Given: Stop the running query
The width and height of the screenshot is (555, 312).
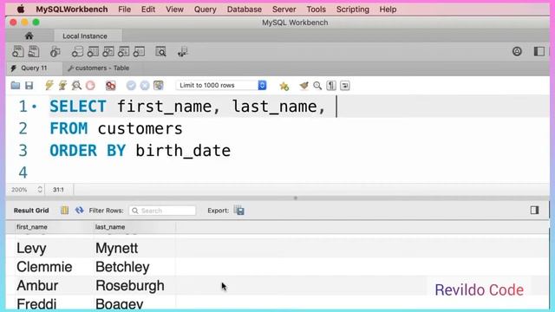Looking at the screenshot, I should 90,85.
